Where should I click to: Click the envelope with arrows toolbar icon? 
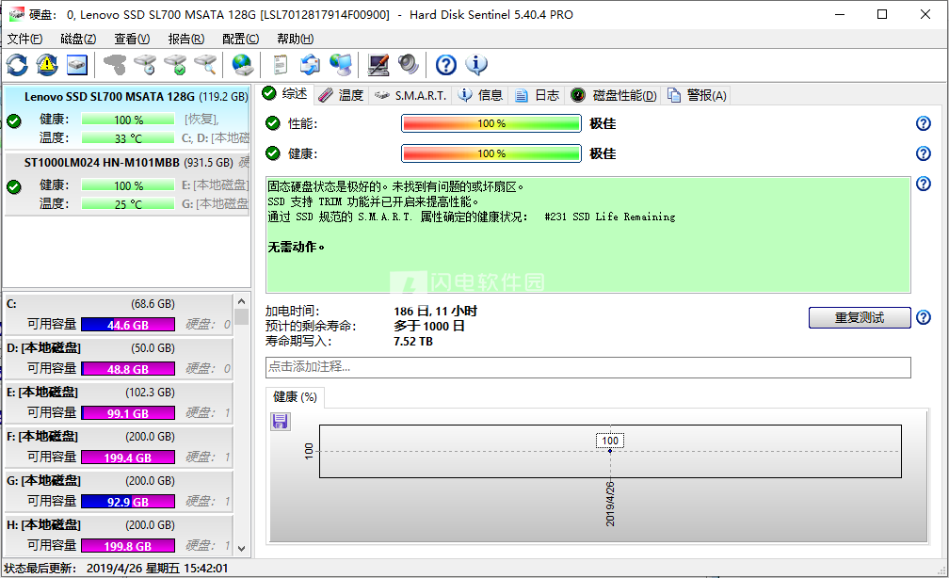[x=310, y=65]
